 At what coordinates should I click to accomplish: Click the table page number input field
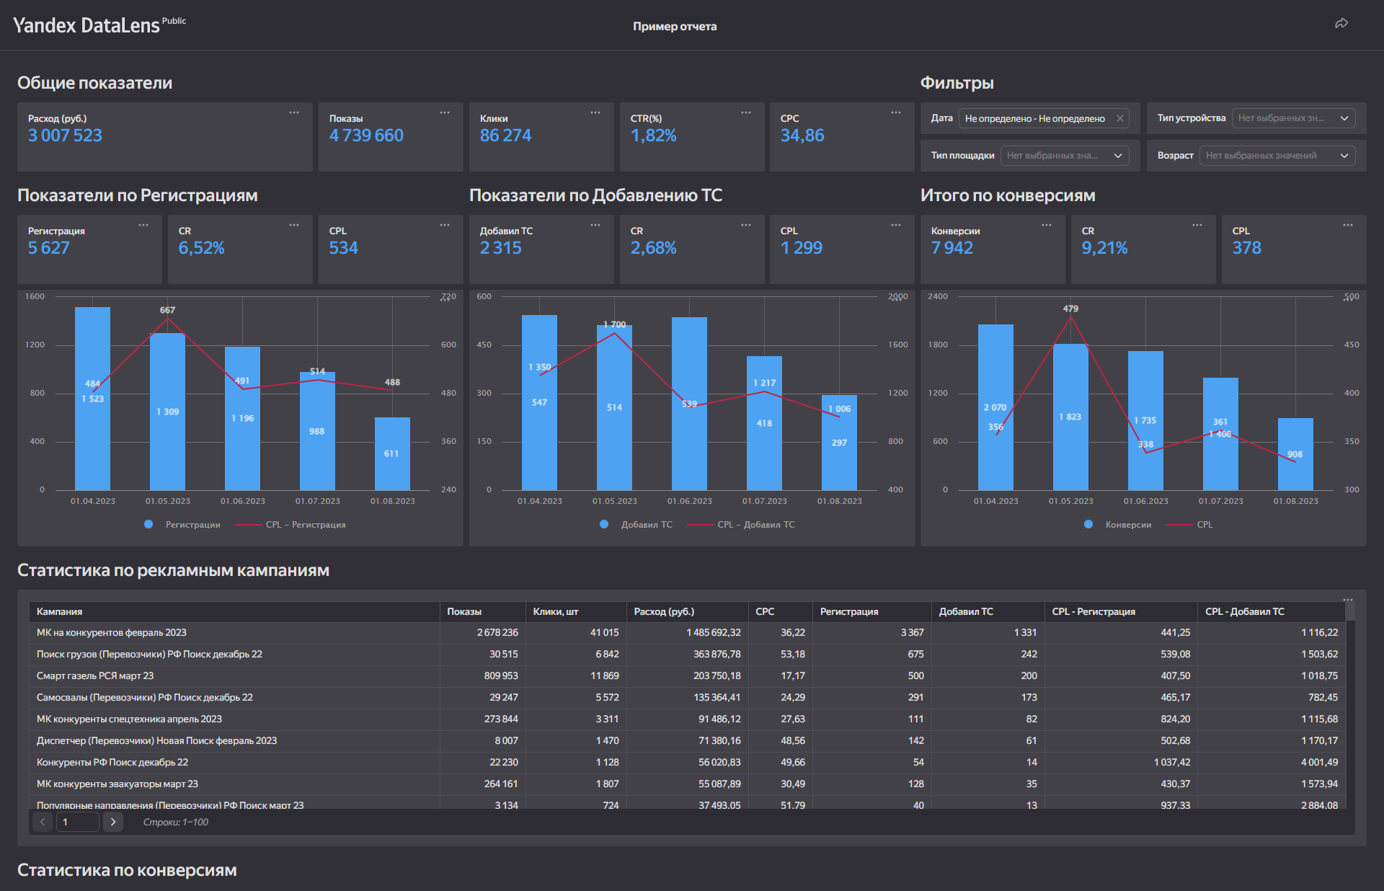point(77,822)
